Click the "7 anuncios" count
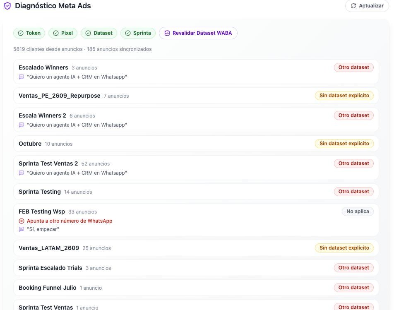The width and height of the screenshot is (394, 310). coord(116,96)
